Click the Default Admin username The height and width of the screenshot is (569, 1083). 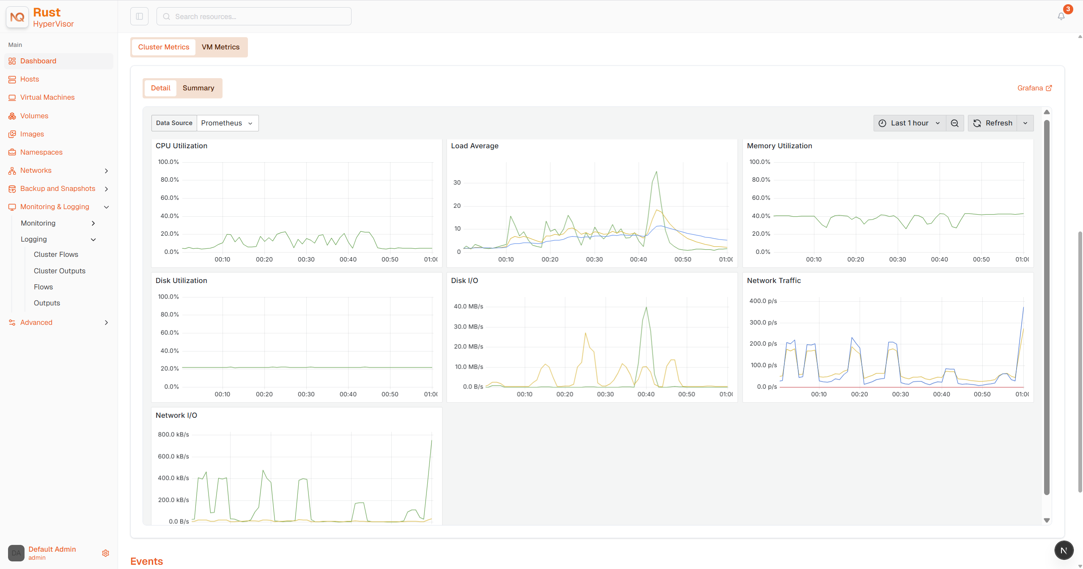52,549
